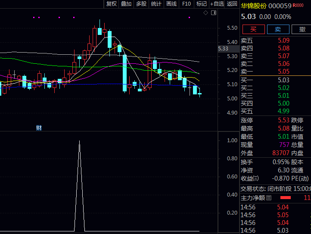This screenshot has height=234, width=311.
Task: Click the 撤 cancel order button
Action: click(302, 29)
